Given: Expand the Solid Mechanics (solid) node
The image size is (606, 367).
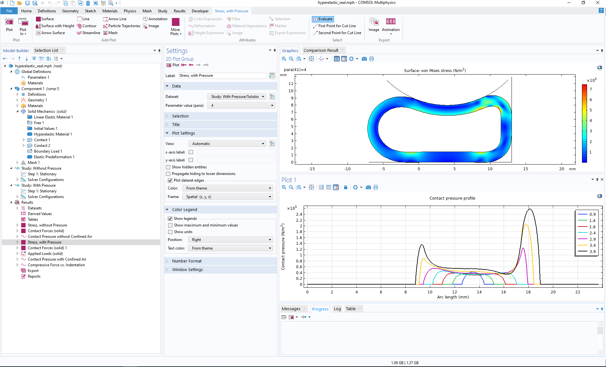Looking at the screenshot, I should tap(18, 111).
